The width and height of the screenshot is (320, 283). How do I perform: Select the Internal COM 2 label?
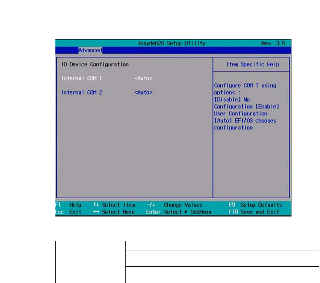click(82, 92)
